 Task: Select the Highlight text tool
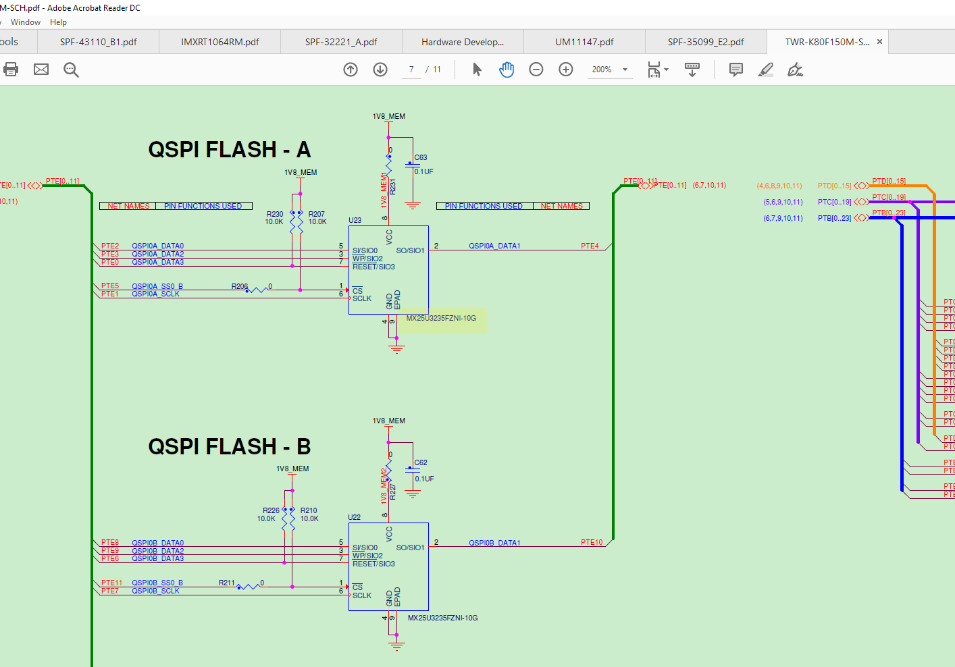[766, 70]
